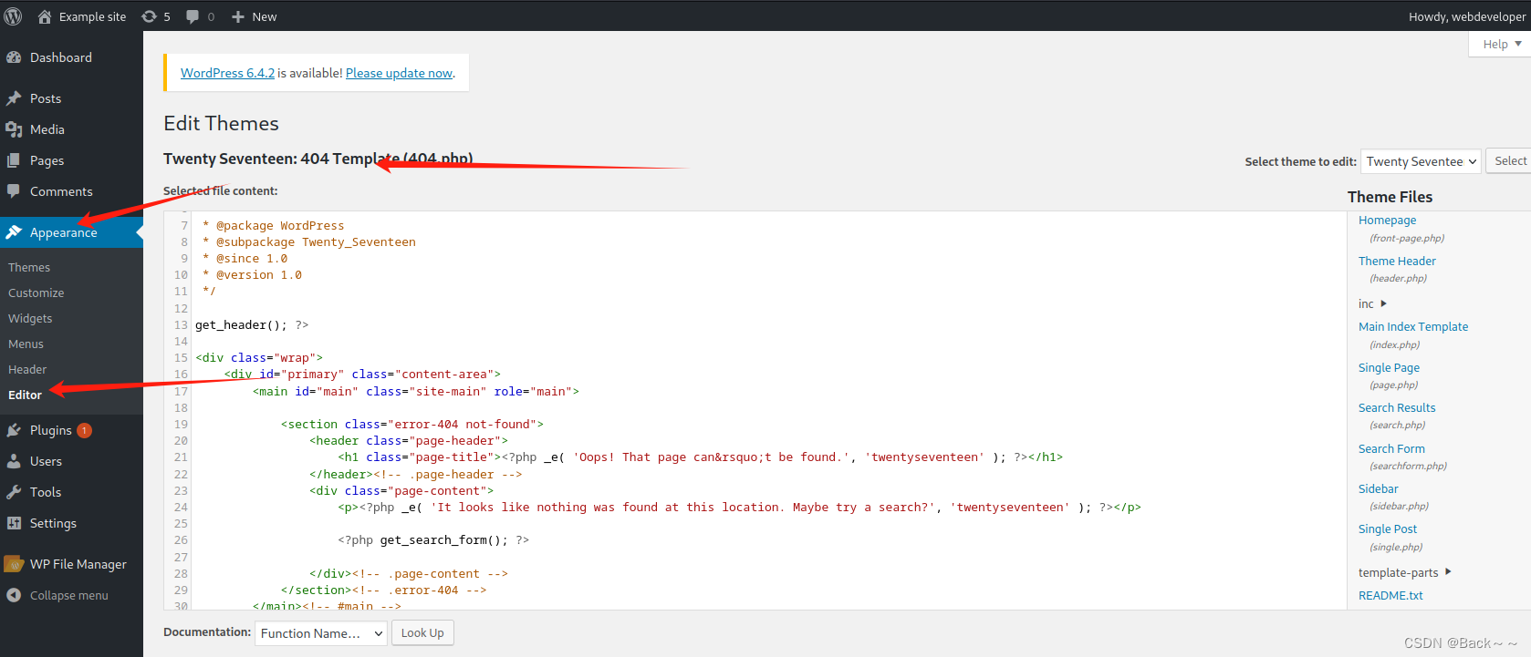Open Widgets under Appearance
Viewport: 1531px width, 657px height.
30,318
